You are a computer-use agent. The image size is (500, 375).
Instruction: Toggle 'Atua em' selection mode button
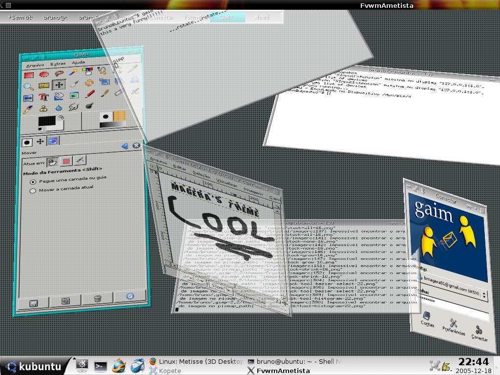click(66, 161)
